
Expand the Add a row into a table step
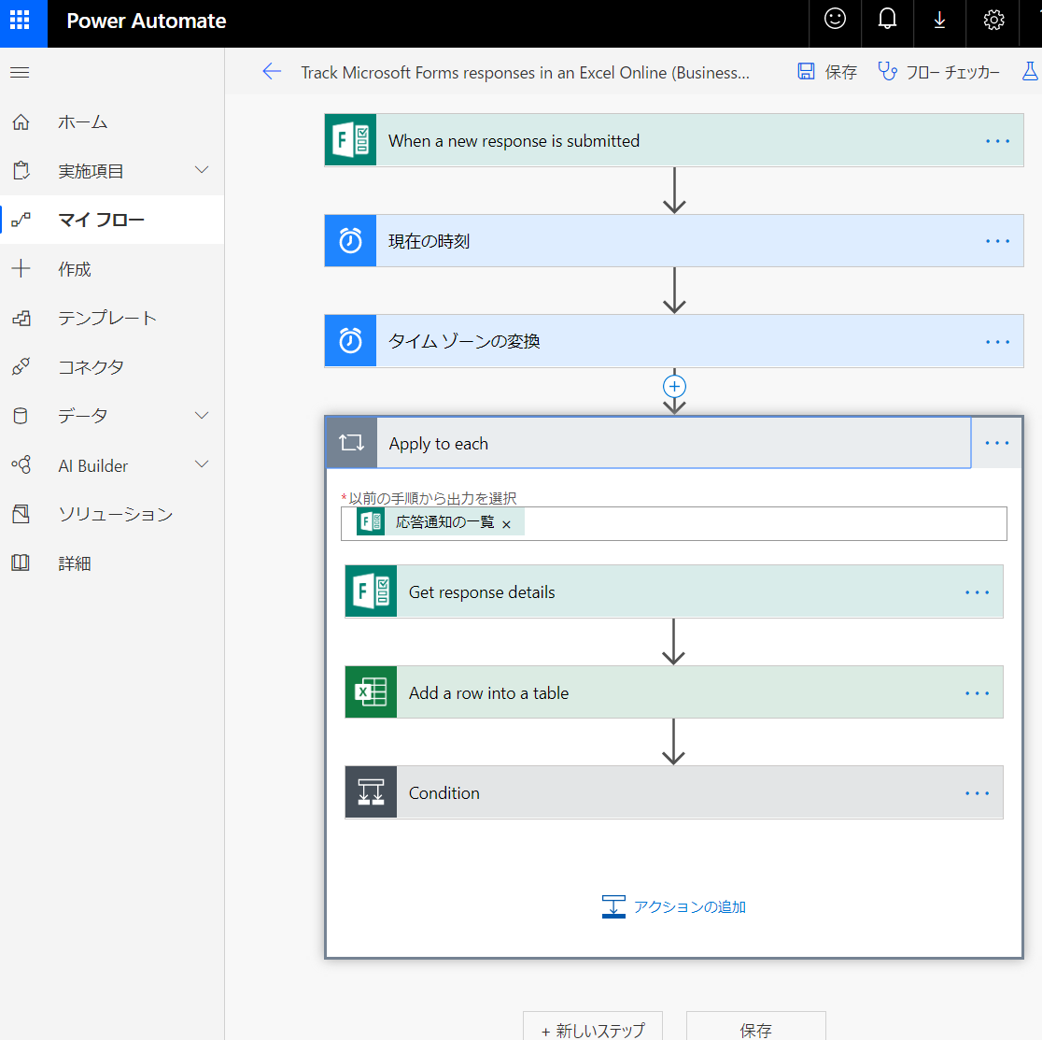674,692
